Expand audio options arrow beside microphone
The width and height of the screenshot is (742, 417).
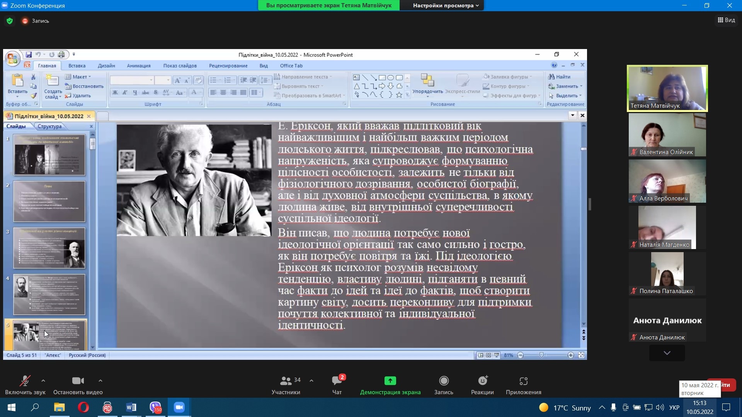pos(43,381)
